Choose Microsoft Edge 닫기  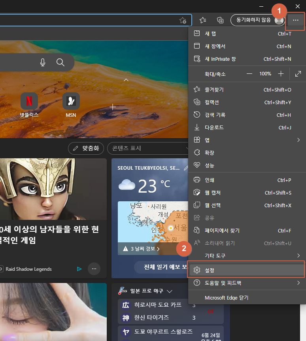247,298
